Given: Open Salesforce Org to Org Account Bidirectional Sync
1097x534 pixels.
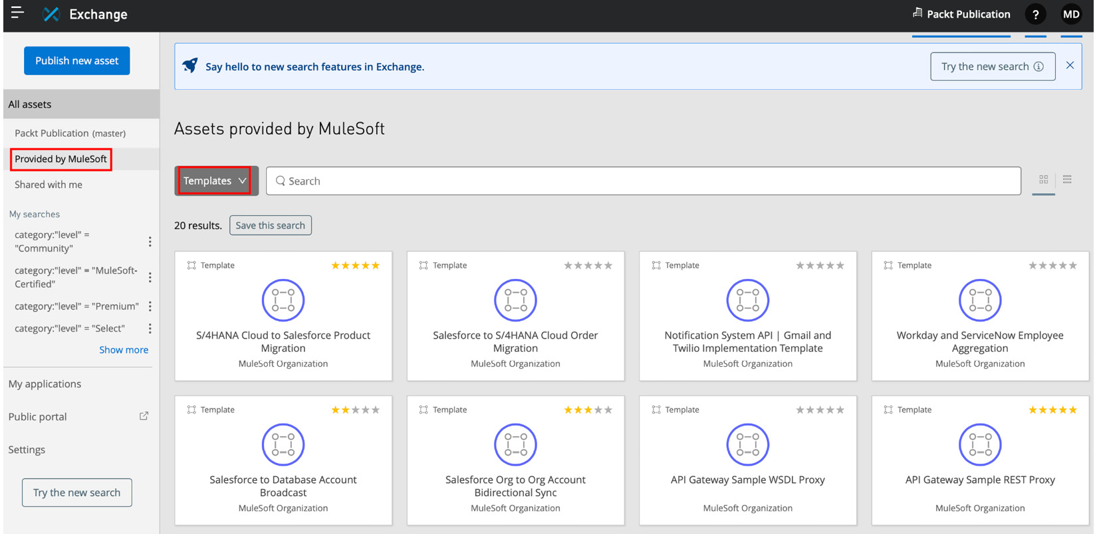Looking at the screenshot, I should click(x=515, y=486).
